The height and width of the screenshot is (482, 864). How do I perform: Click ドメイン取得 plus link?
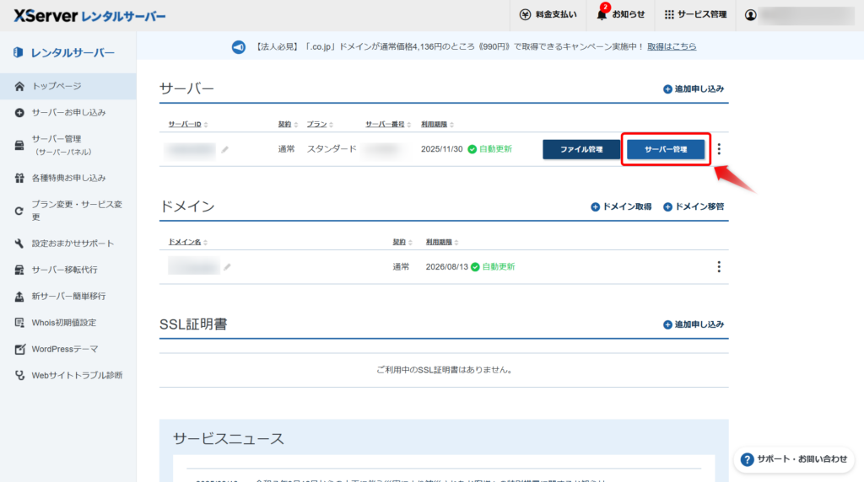621,206
